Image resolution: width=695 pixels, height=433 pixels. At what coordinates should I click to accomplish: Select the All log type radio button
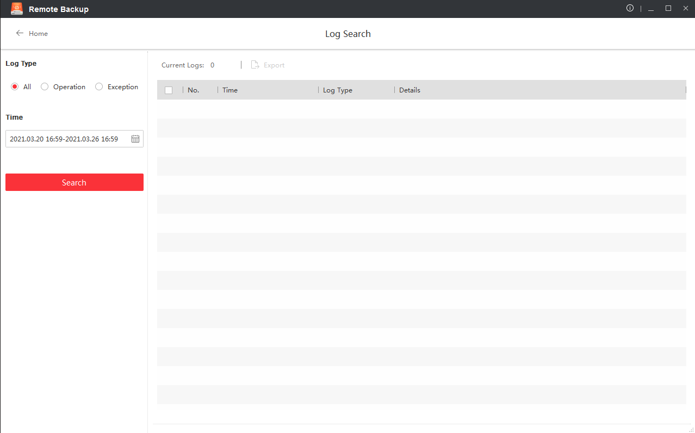[15, 86]
